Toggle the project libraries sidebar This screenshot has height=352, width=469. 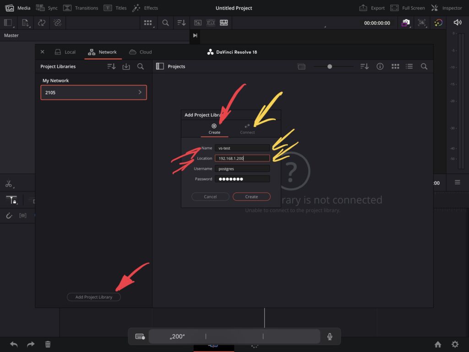pos(160,66)
